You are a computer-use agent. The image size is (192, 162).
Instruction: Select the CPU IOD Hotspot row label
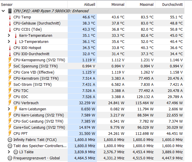[27, 48]
